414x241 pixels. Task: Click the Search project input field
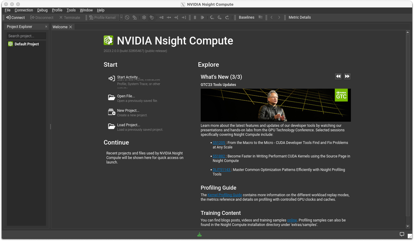coord(26,36)
